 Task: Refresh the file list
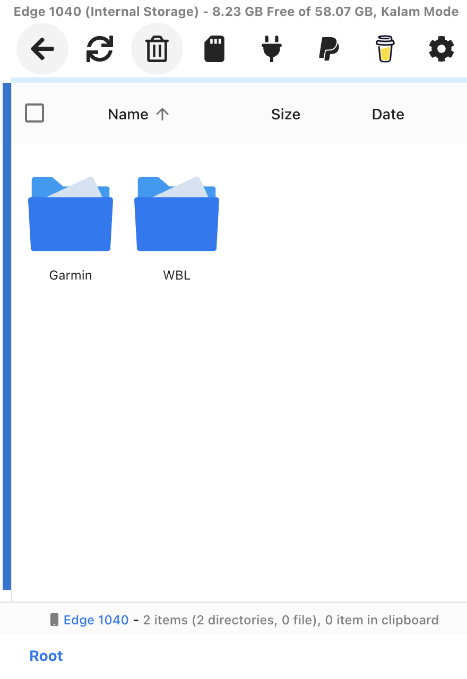point(100,49)
